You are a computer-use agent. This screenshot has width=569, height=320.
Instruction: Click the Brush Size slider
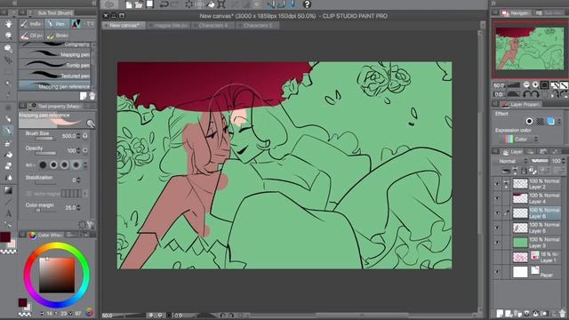click(44, 139)
